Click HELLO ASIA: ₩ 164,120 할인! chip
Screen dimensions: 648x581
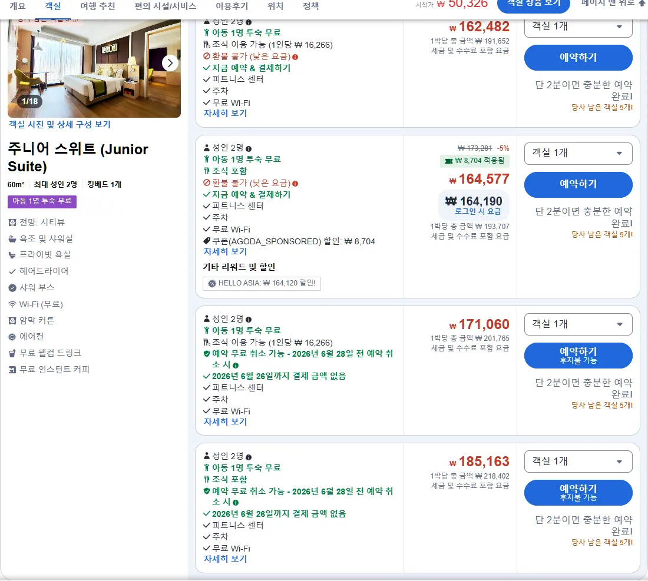point(262,283)
